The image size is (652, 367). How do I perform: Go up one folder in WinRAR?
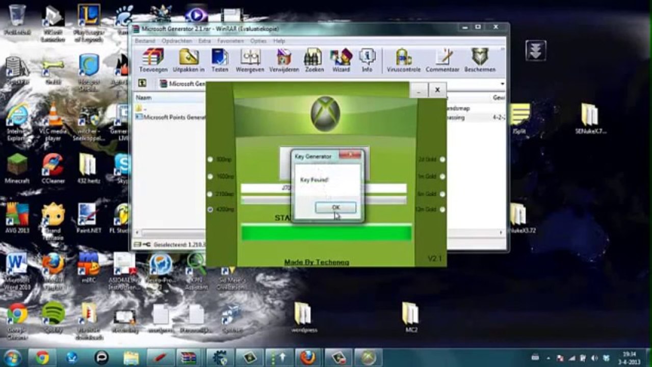pos(142,83)
